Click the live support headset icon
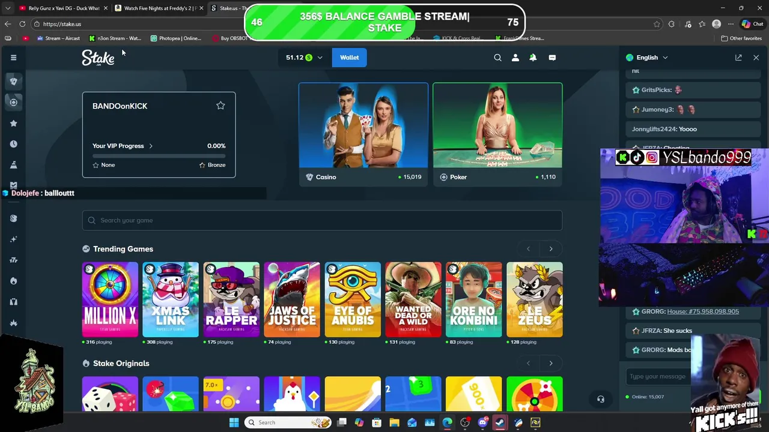 coord(600,399)
